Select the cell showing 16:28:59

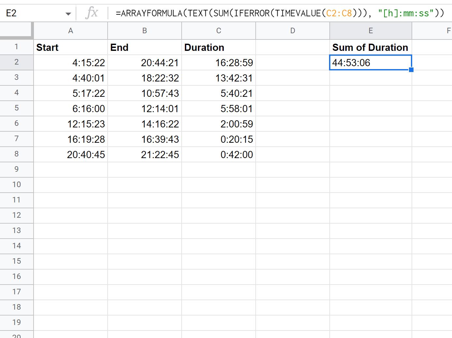coord(218,63)
